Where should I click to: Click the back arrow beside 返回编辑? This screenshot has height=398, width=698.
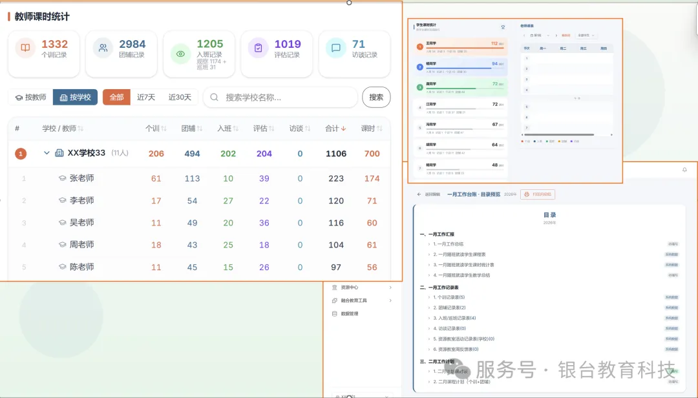(x=419, y=194)
